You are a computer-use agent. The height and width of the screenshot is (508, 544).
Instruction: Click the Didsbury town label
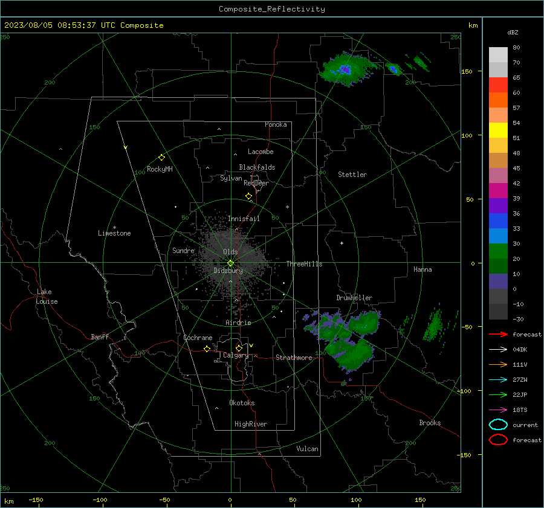228,271
